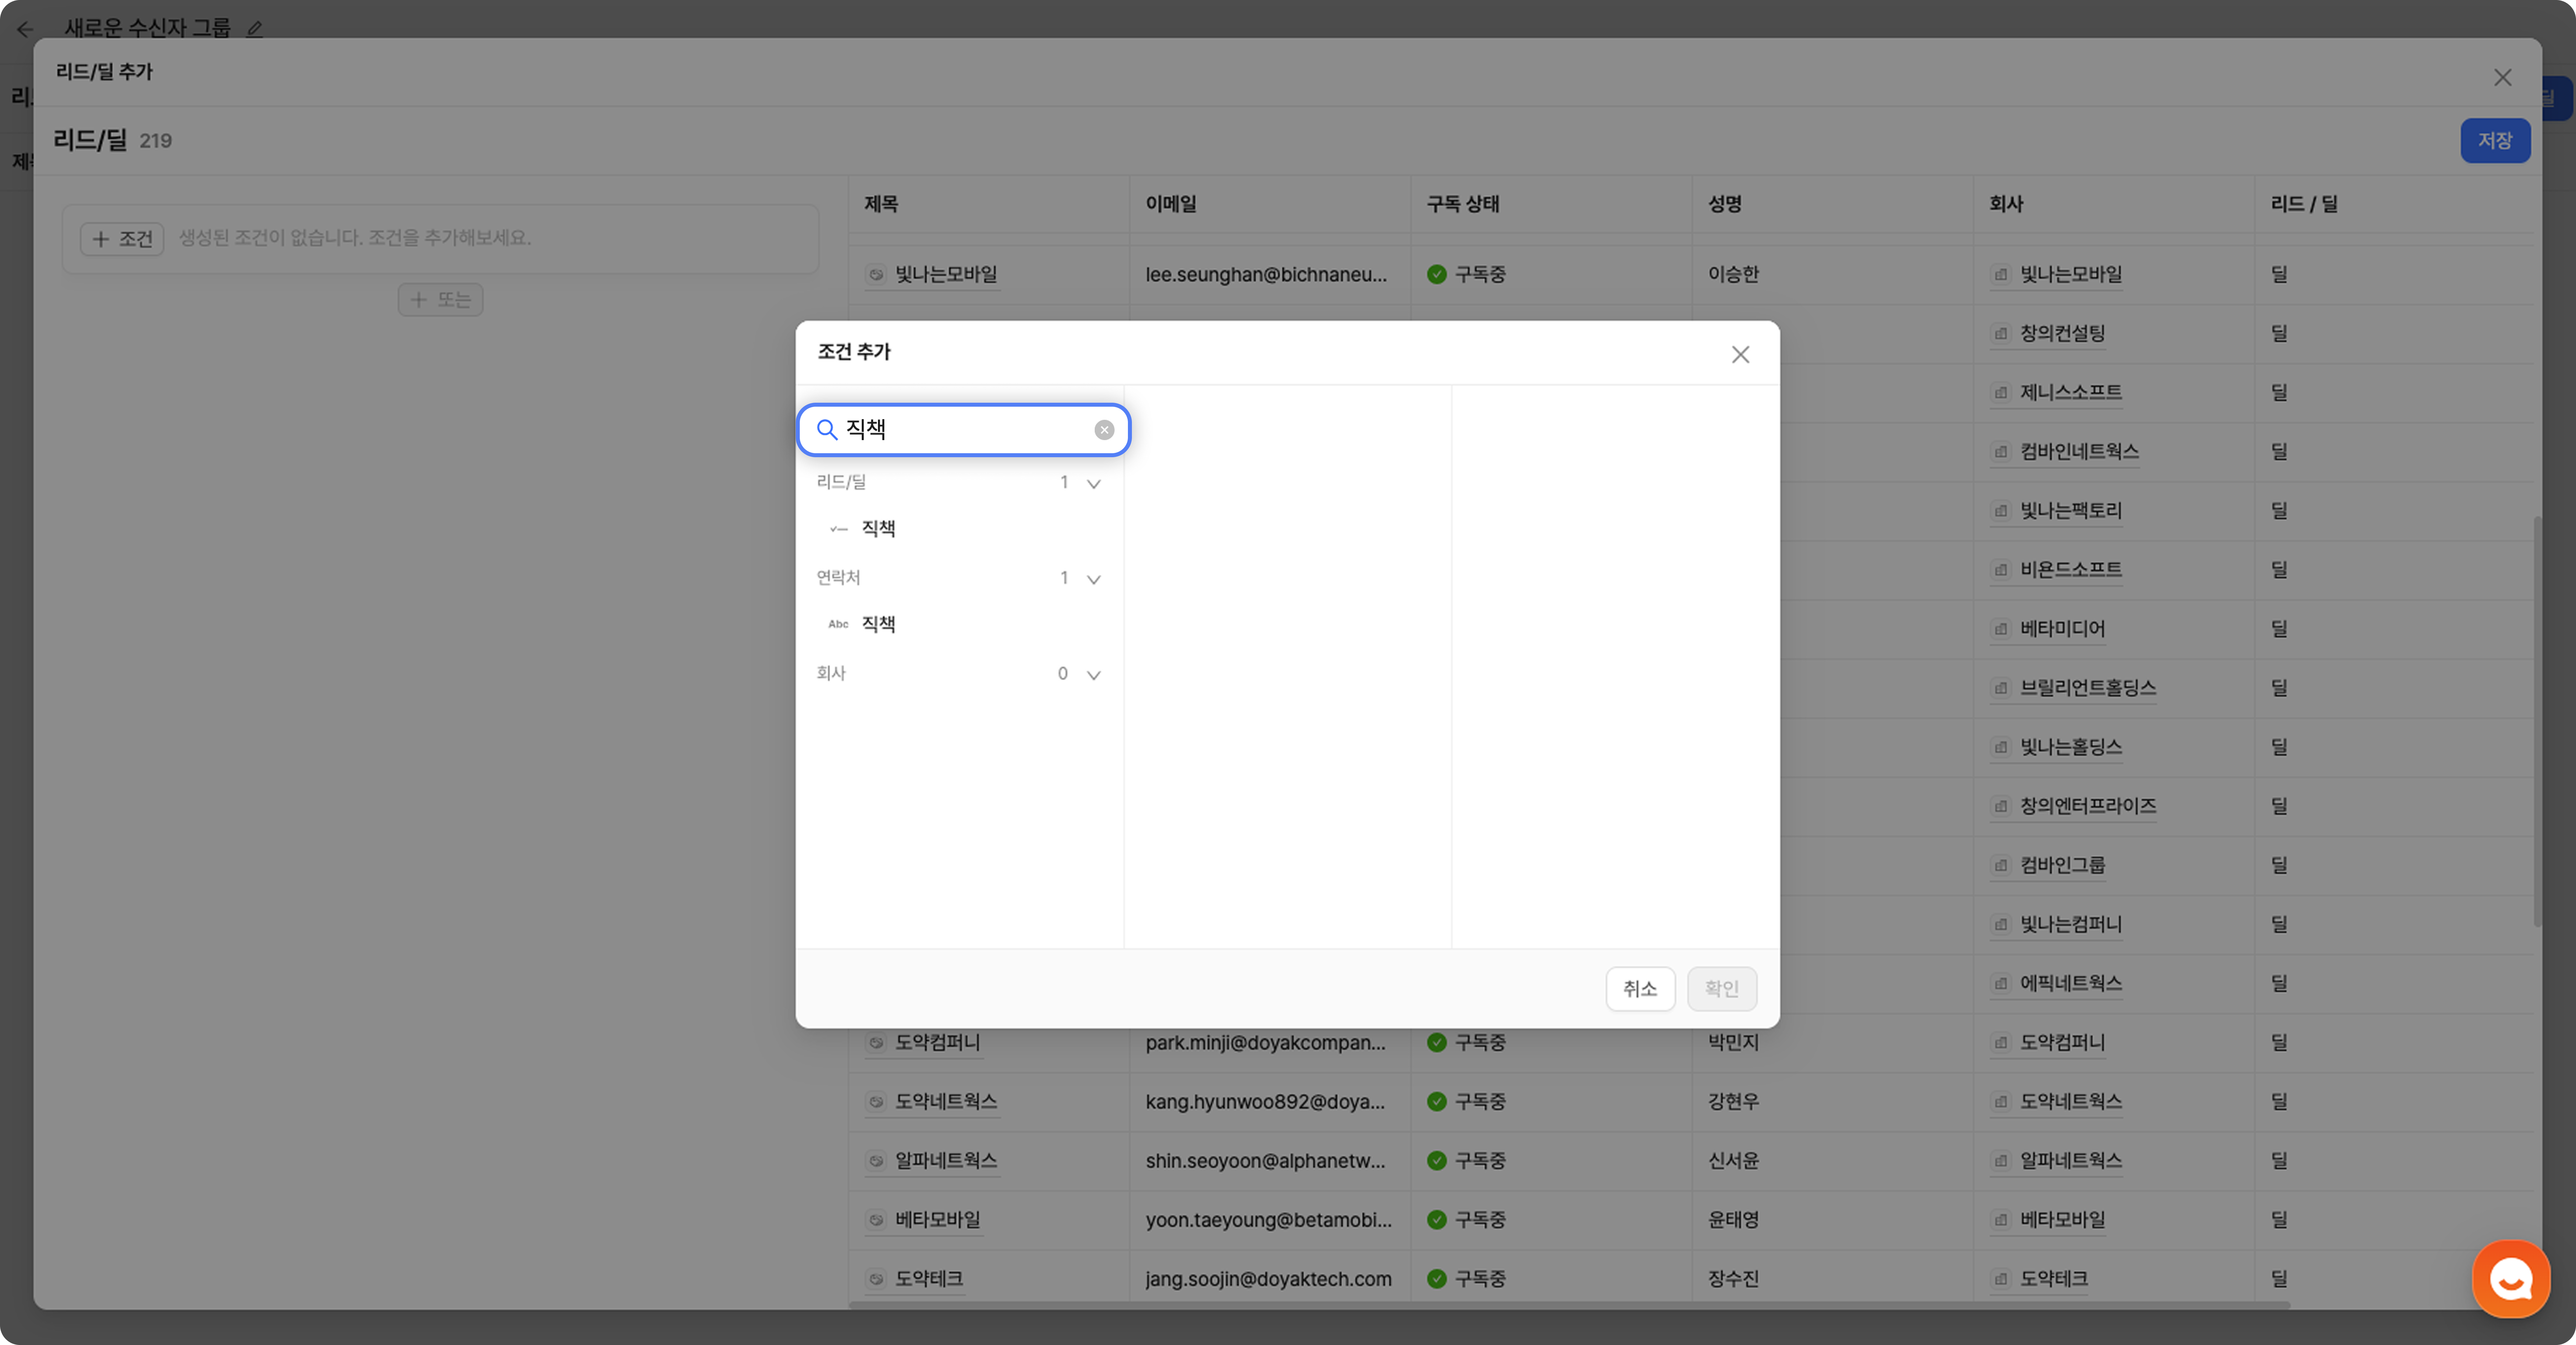Select 직책 field under 연락처
The height and width of the screenshot is (1345, 2576).
point(878,623)
